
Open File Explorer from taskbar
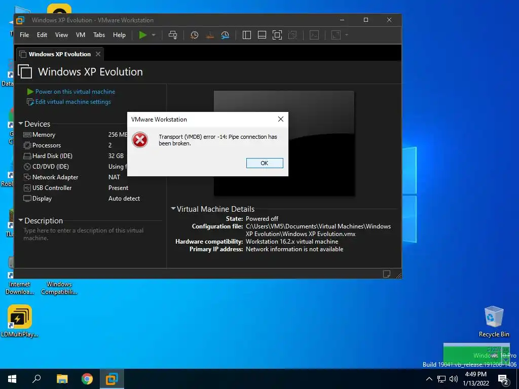(62, 379)
